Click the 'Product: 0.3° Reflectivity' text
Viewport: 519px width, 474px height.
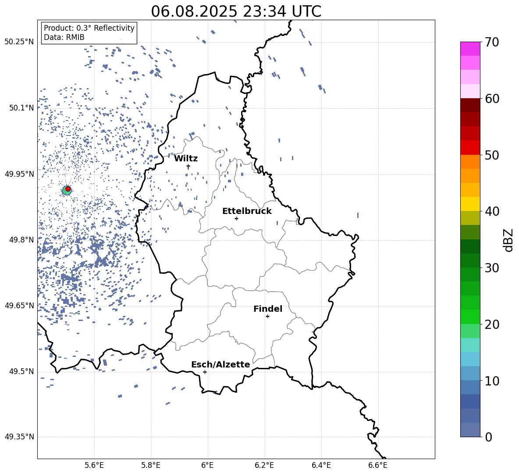point(89,28)
